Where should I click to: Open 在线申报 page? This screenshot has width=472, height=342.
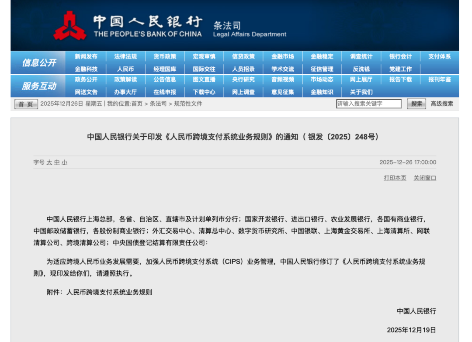pyautogui.click(x=165, y=92)
